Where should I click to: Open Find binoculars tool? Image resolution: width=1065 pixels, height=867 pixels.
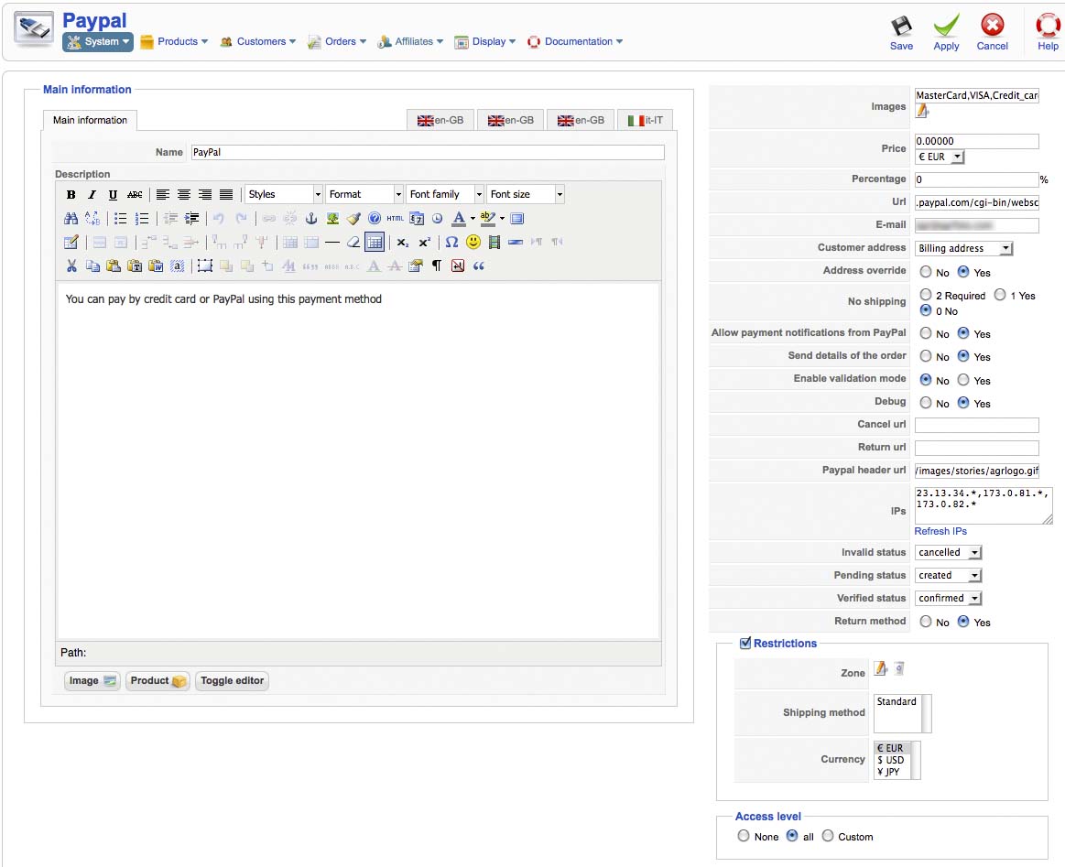click(x=71, y=219)
